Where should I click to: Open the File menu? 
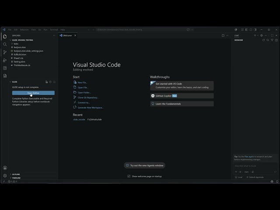[x=10, y=30]
